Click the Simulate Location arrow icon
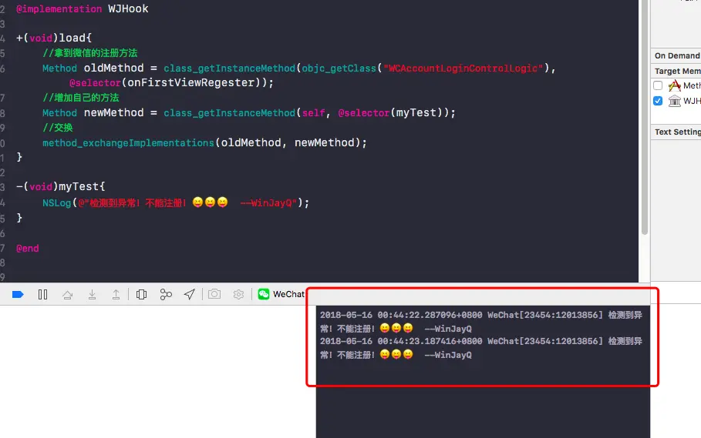 (190, 294)
